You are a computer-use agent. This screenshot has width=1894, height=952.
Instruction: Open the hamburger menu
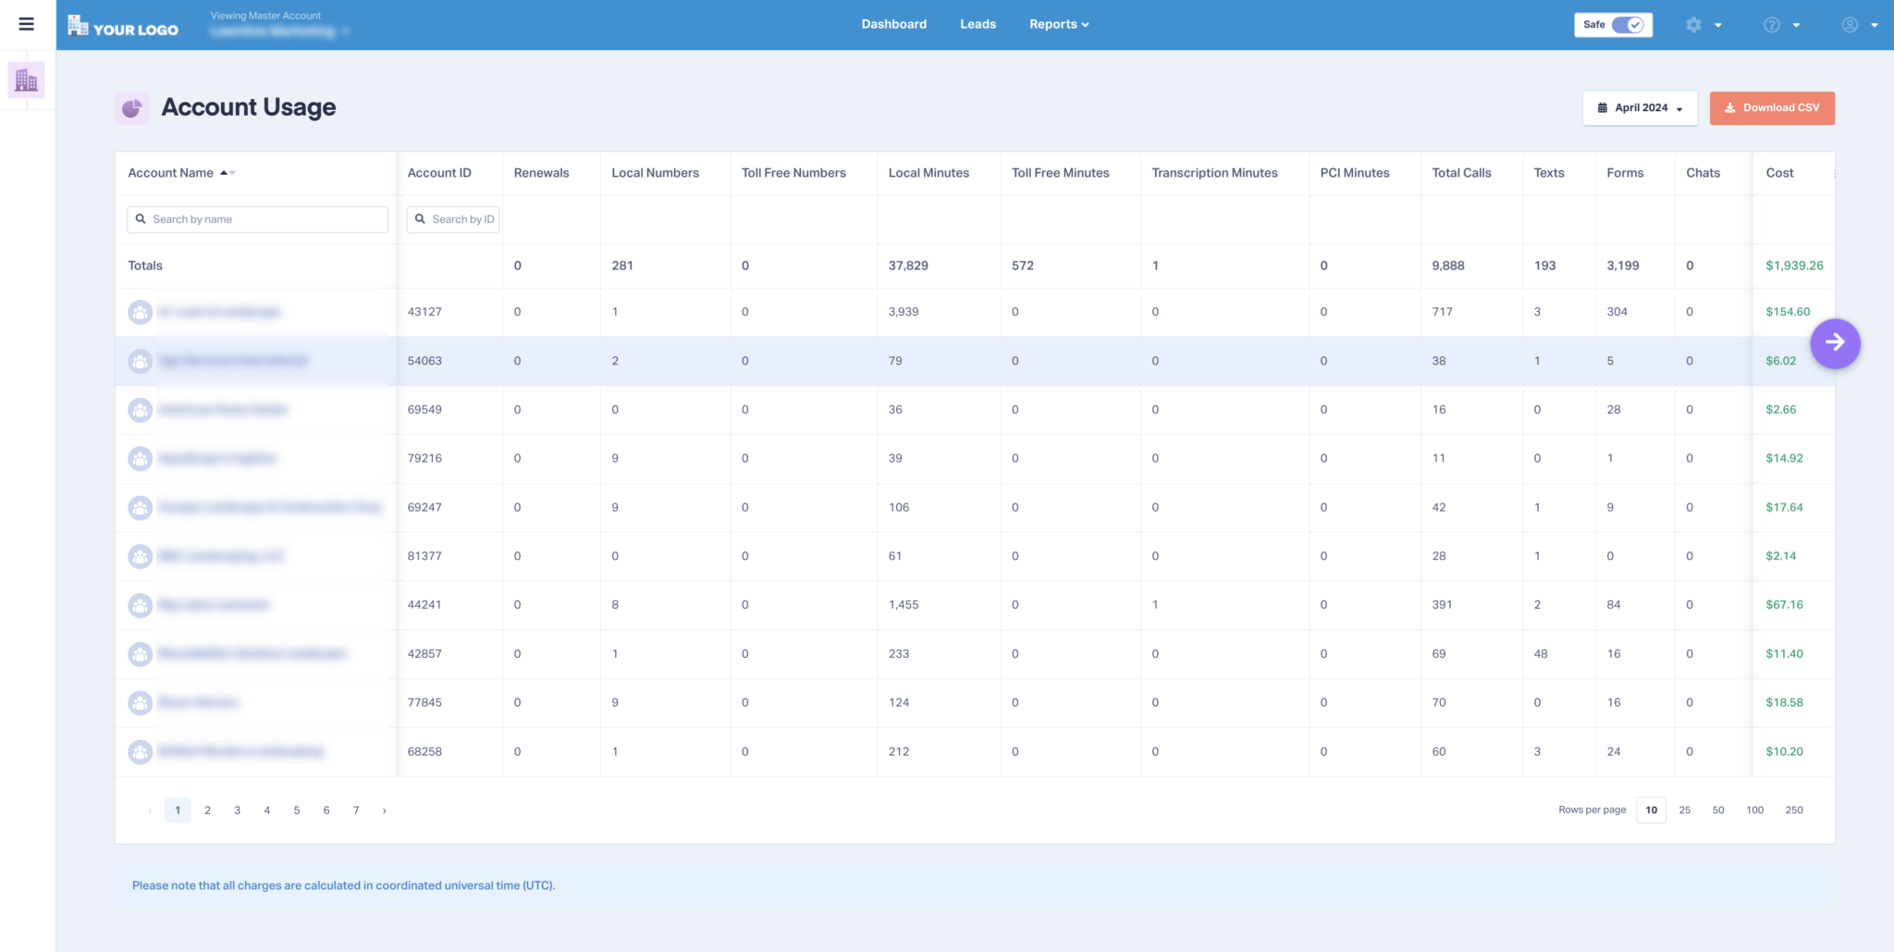coord(25,24)
